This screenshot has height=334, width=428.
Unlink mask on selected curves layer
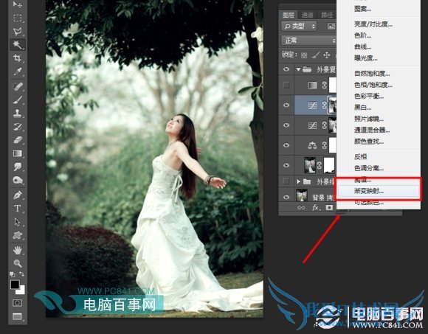click(324, 105)
